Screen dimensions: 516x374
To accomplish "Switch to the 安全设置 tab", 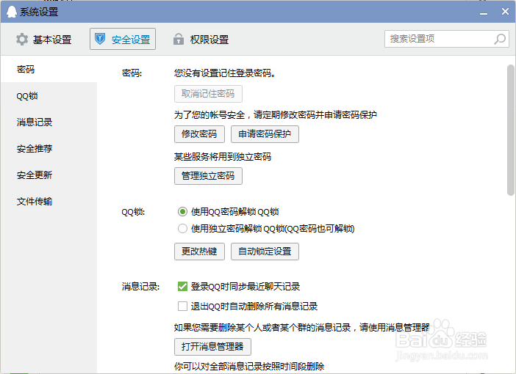I will coord(123,39).
